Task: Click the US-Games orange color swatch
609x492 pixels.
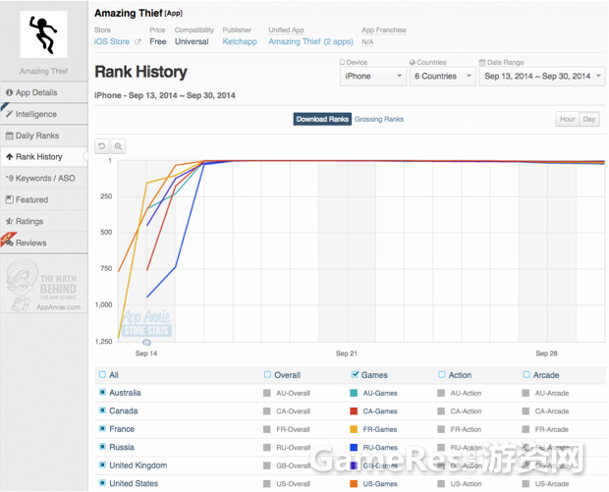Action: tap(354, 484)
